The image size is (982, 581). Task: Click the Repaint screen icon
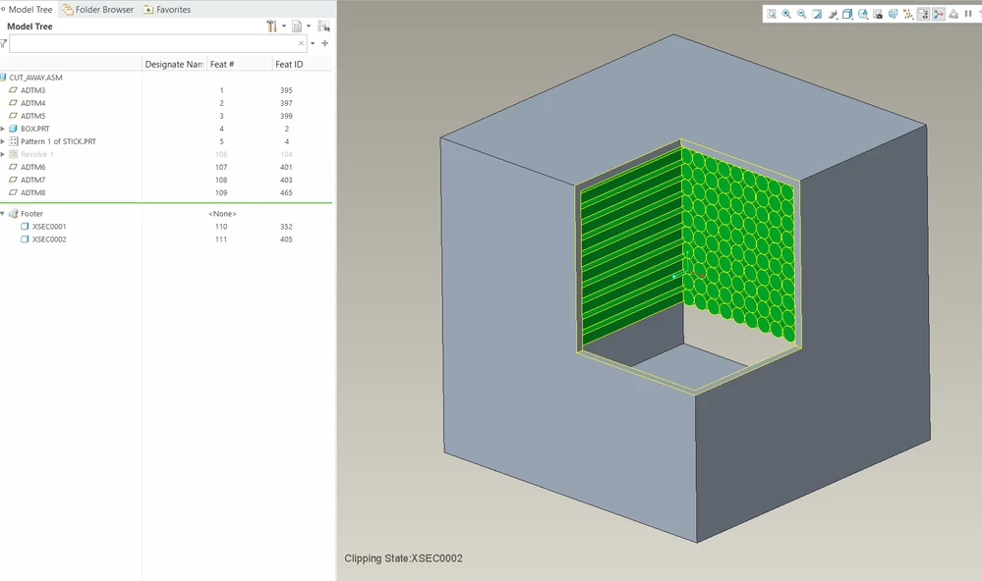[x=817, y=14]
